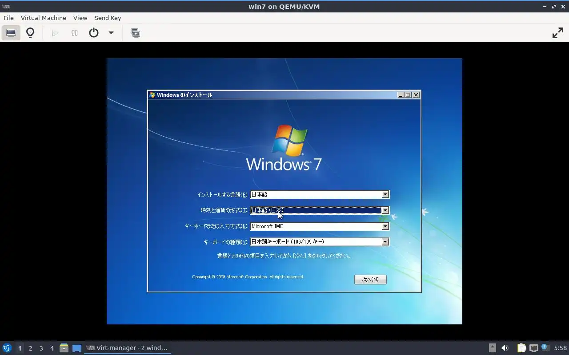Image resolution: width=569 pixels, height=355 pixels.
Task: Switch to workspace 2
Action: pyautogui.click(x=30, y=348)
